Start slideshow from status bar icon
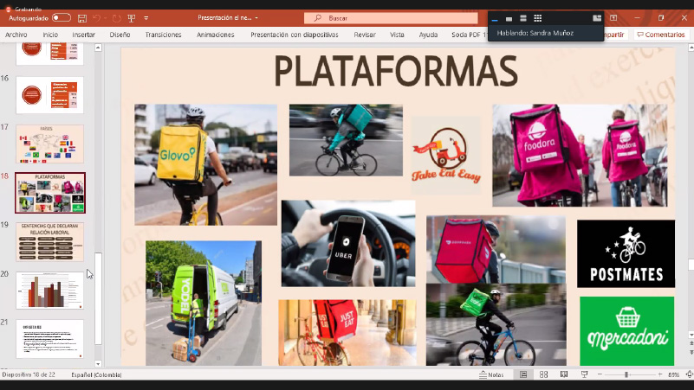Image resolution: width=694 pixels, height=390 pixels. (584, 374)
